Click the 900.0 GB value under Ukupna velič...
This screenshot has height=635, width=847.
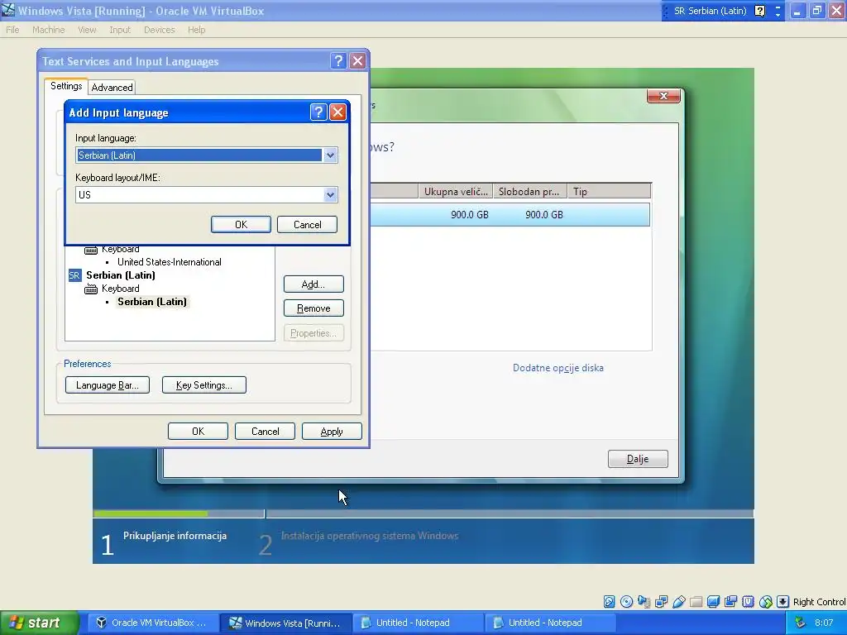(470, 215)
